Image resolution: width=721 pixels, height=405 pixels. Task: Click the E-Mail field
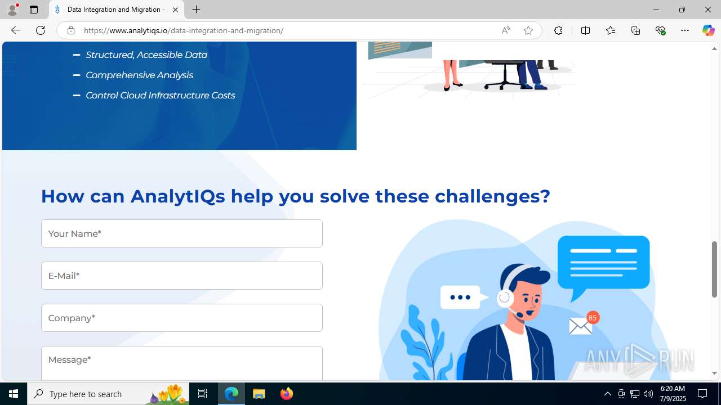[182, 276]
